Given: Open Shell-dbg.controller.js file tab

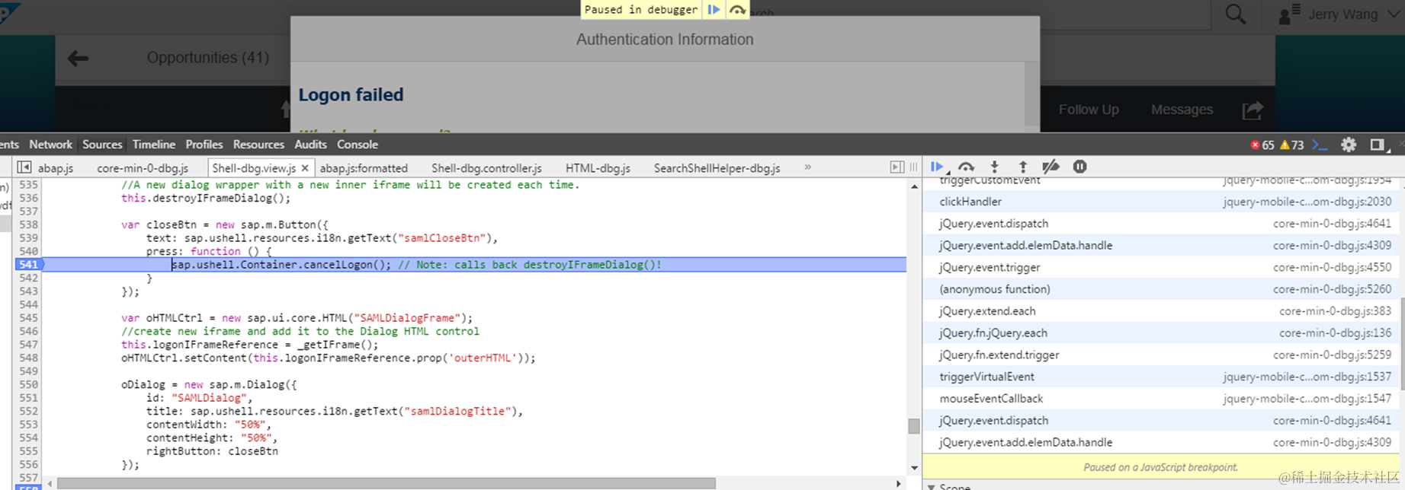Looking at the screenshot, I should 486,168.
